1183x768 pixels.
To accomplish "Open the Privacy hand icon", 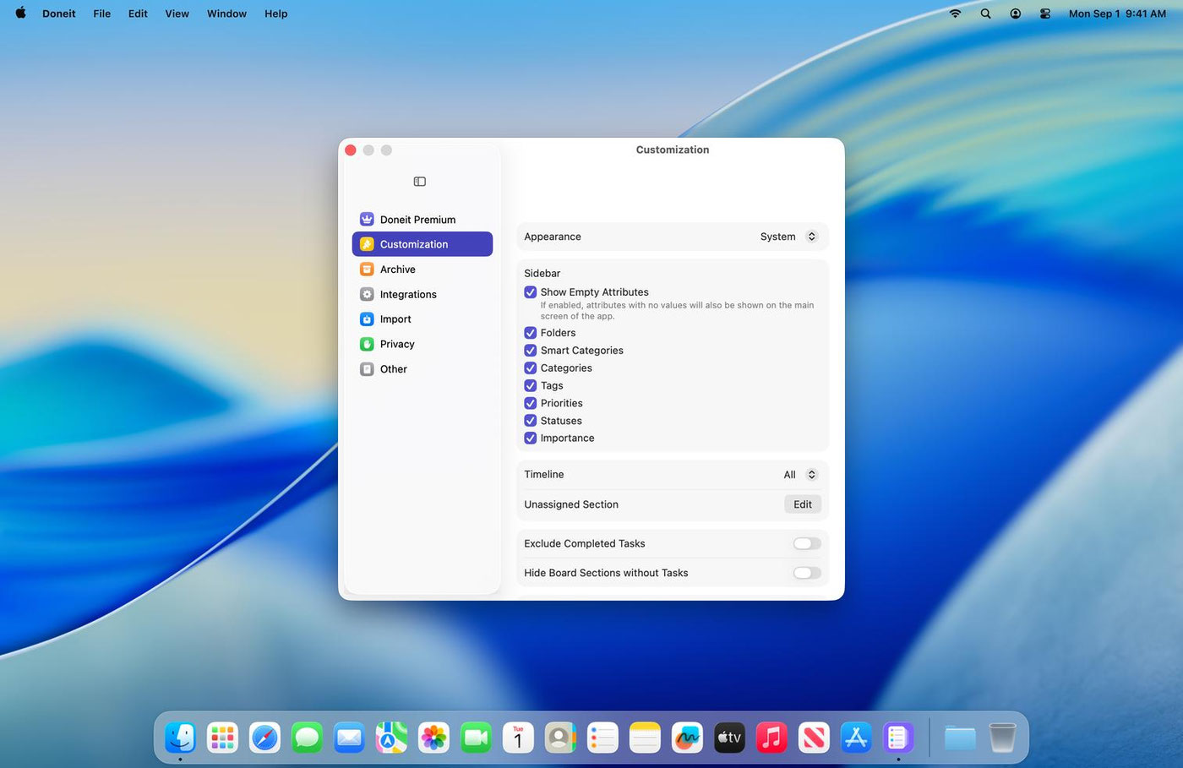I will click(367, 345).
